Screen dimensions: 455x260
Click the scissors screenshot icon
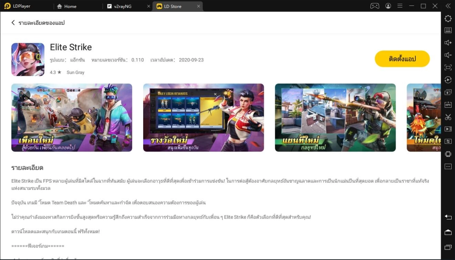(x=448, y=117)
